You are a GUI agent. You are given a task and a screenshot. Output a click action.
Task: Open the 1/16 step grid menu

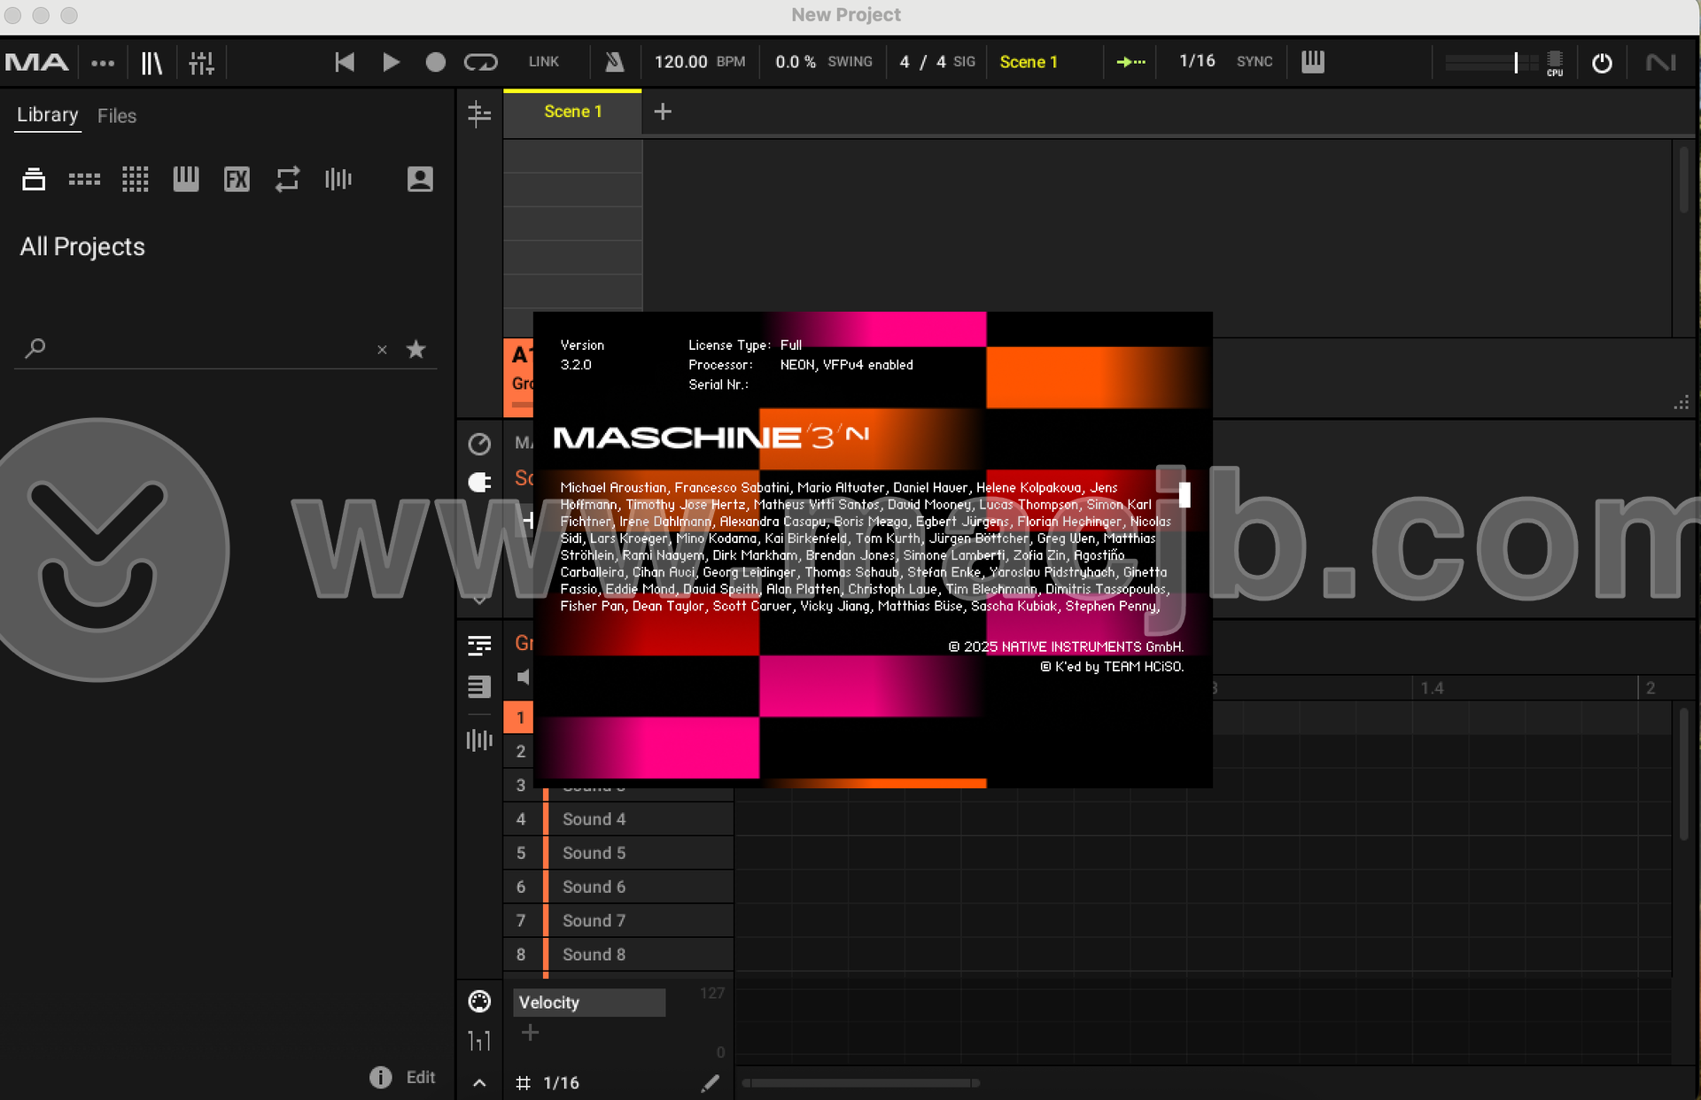pyautogui.click(x=561, y=1082)
